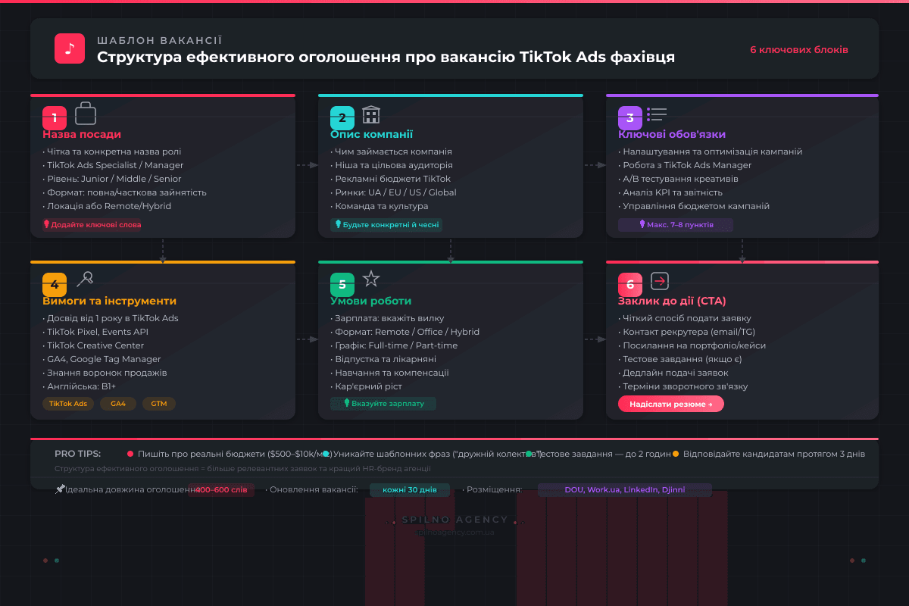This screenshot has height=606, width=909.
Task: Click 'Посилання на портфоліо/кейси' line
Action: click(692, 345)
